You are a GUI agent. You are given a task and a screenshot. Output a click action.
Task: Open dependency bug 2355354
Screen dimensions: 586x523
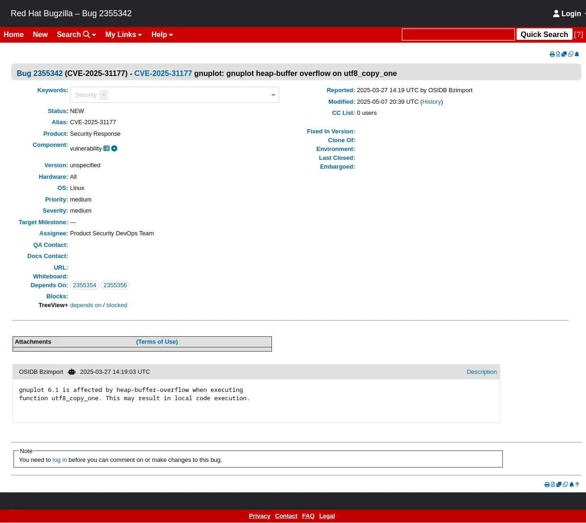click(x=84, y=285)
